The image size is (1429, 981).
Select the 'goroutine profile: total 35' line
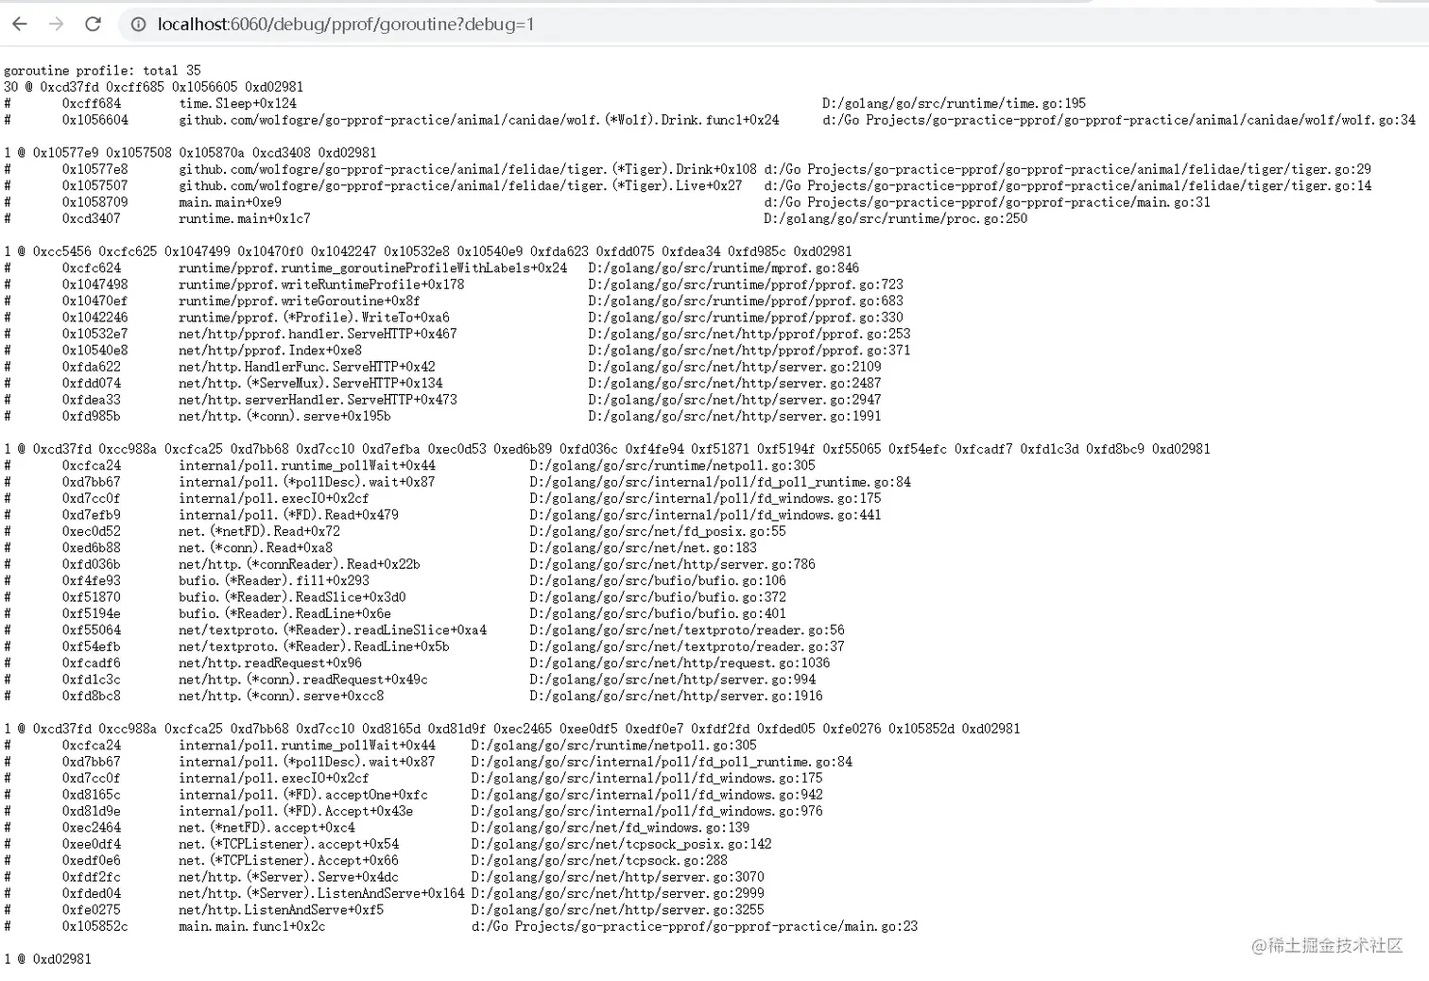[102, 71]
